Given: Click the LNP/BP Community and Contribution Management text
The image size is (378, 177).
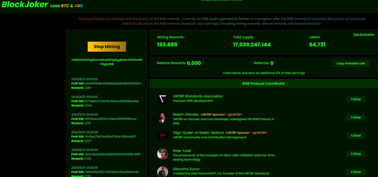Looking at the screenshot, I should coord(210,137).
